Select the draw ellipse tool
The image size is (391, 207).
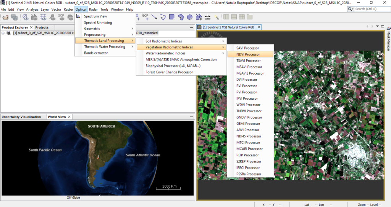[x=190, y=17]
